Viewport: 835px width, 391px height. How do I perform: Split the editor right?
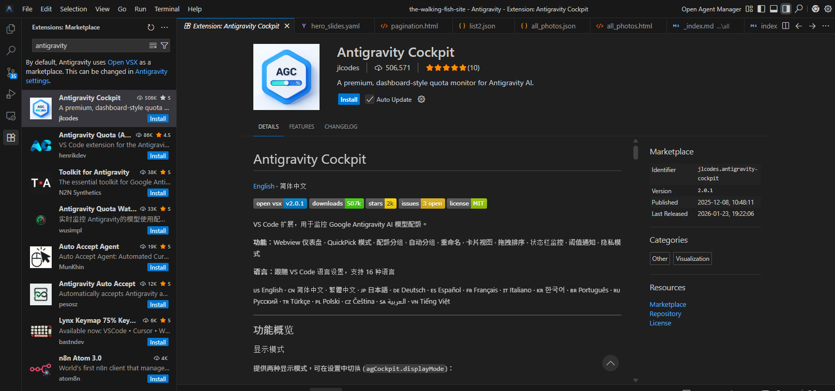pyautogui.click(x=786, y=26)
